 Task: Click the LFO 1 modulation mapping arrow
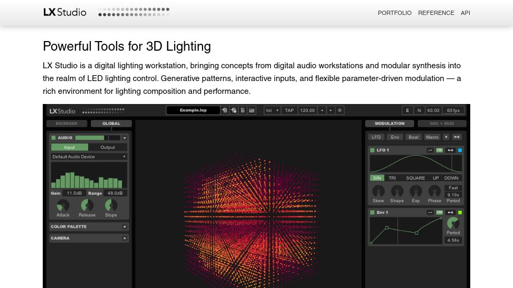pyautogui.click(x=450, y=150)
